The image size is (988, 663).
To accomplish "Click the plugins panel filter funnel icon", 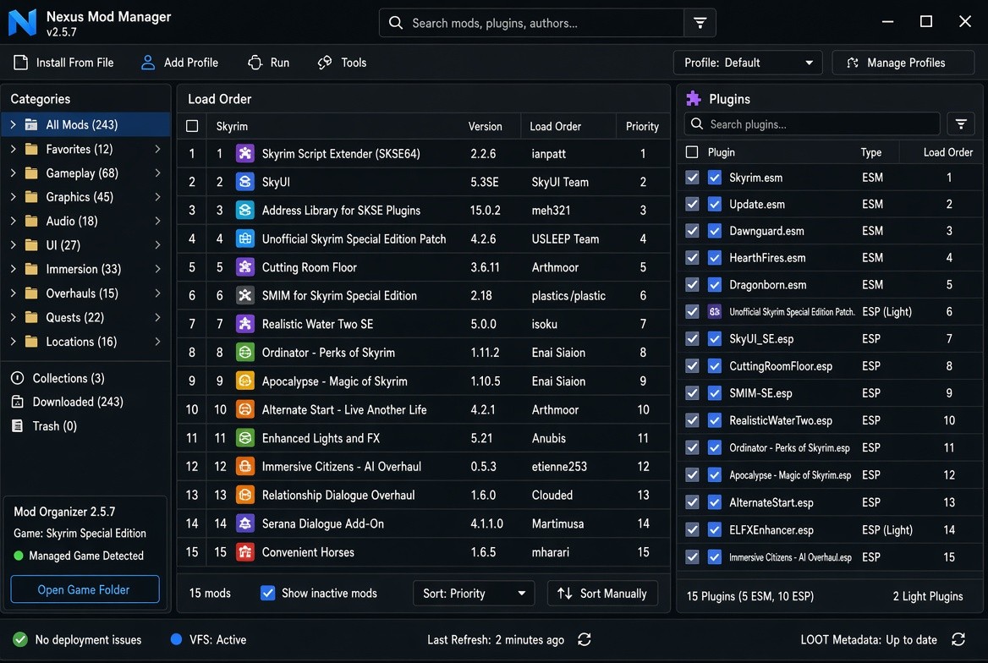I will pos(960,124).
